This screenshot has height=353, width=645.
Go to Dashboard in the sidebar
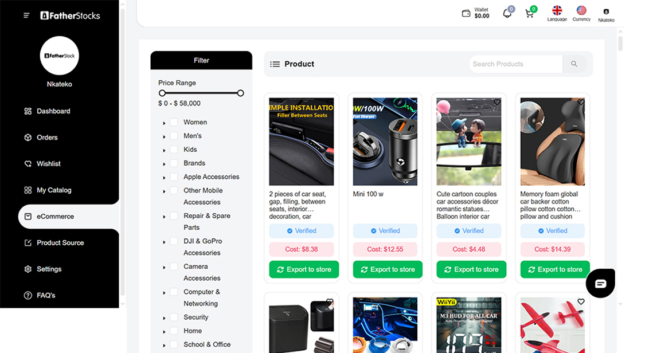click(53, 111)
